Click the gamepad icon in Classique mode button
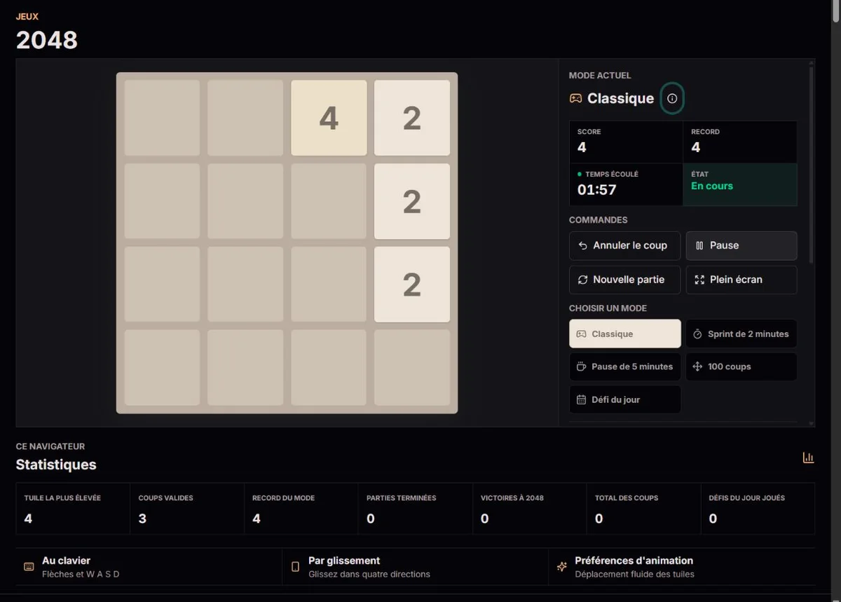This screenshot has height=602, width=841. tap(581, 334)
